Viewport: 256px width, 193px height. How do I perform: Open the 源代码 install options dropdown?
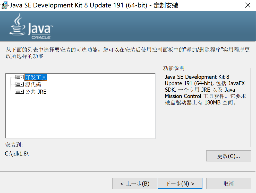click(22, 84)
